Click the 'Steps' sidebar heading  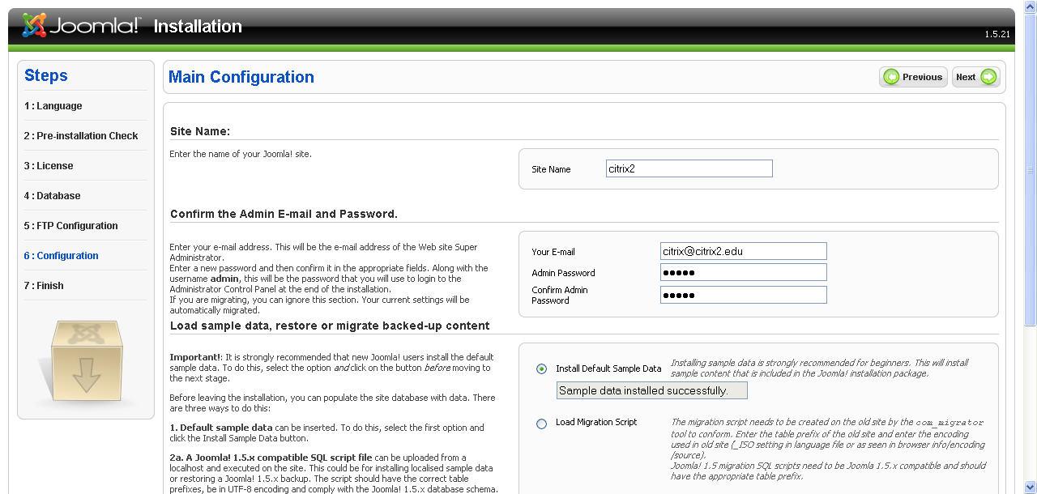46,75
